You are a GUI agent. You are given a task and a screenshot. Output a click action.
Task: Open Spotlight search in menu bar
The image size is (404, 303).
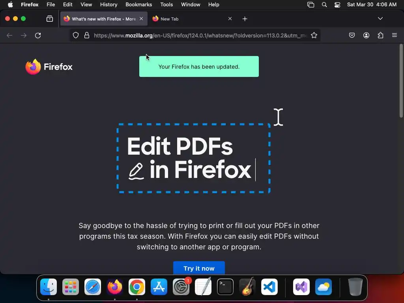324,5
